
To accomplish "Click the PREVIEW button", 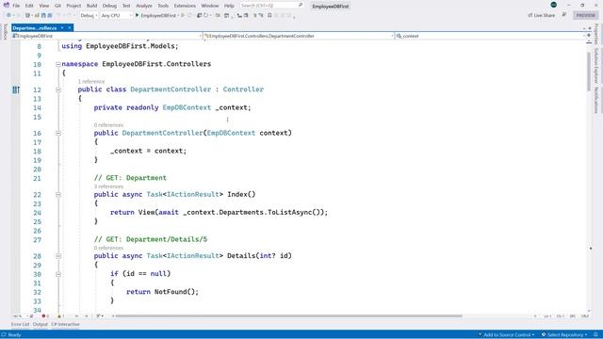I will [585, 15].
